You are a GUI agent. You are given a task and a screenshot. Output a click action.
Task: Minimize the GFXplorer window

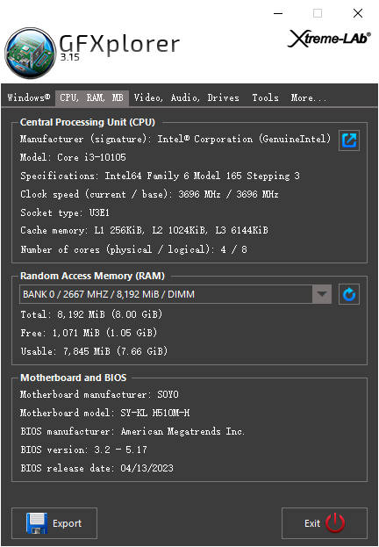coord(278,13)
